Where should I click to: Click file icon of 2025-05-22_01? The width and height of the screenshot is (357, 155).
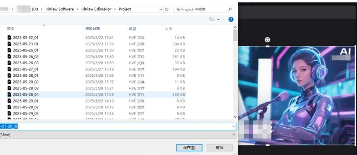point(9,37)
